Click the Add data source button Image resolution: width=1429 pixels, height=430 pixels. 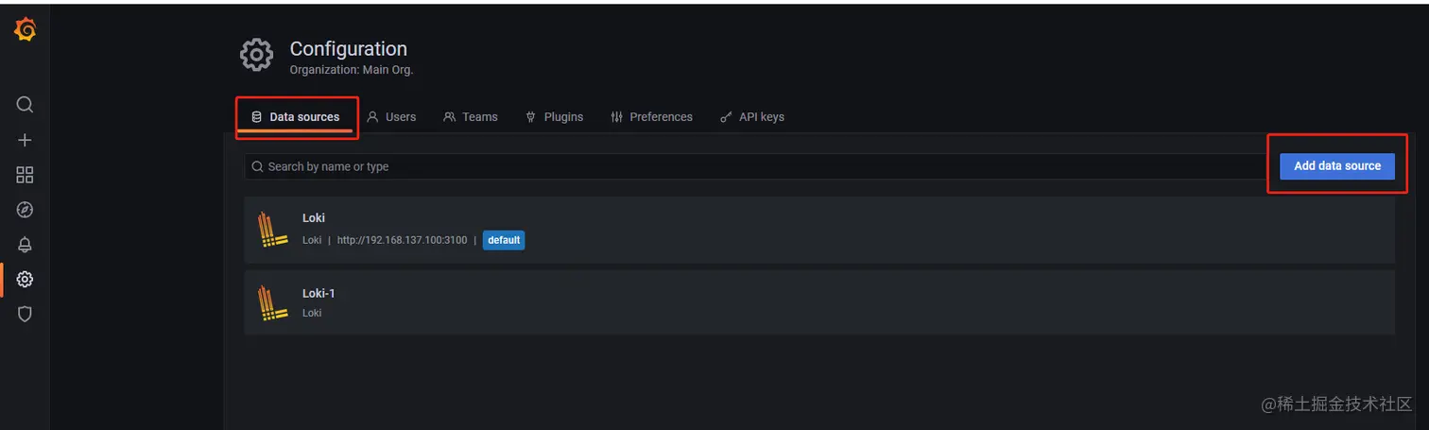(1337, 165)
